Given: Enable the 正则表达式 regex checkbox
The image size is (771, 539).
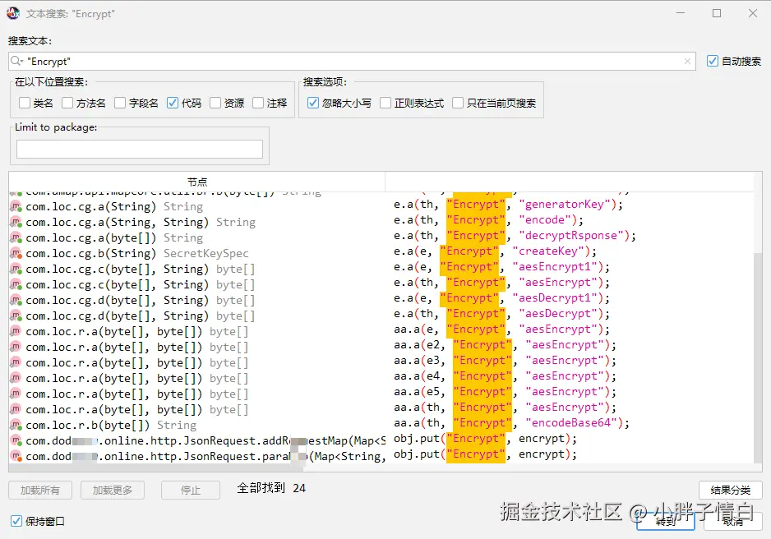Looking at the screenshot, I should (385, 103).
